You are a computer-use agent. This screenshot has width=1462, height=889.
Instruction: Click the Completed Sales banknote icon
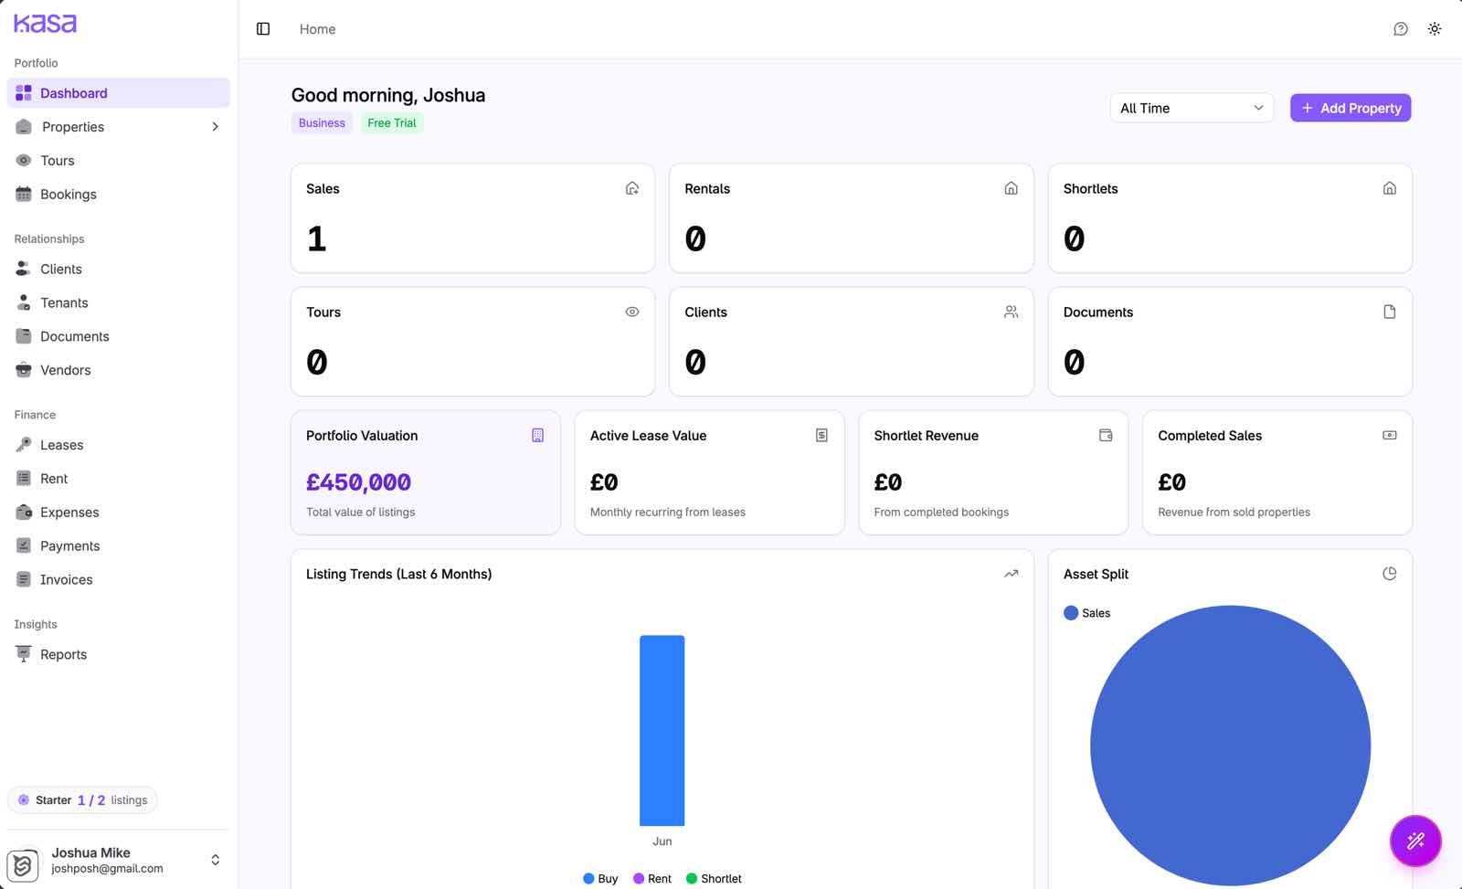tap(1390, 436)
